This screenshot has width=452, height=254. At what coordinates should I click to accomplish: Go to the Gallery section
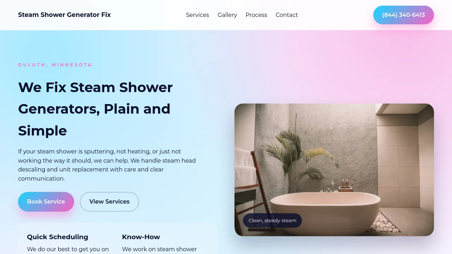(227, 15)
